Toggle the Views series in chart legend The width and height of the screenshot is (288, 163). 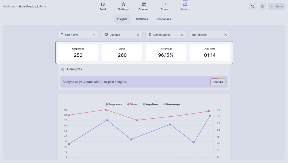click(132, 104)
